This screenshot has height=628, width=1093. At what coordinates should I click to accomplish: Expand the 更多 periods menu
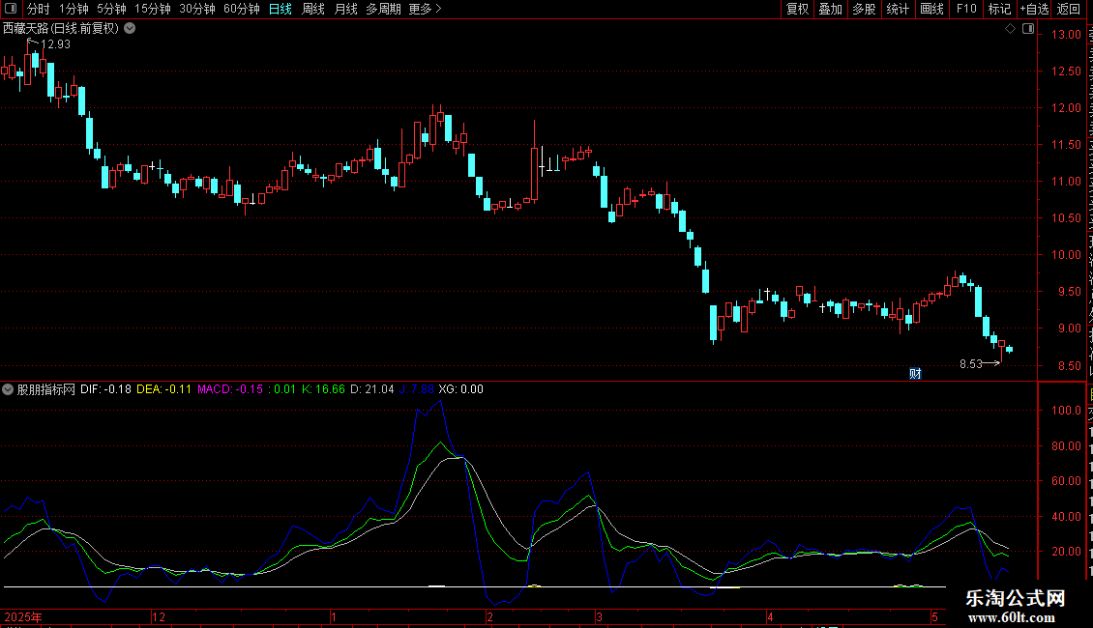(425, 9)
